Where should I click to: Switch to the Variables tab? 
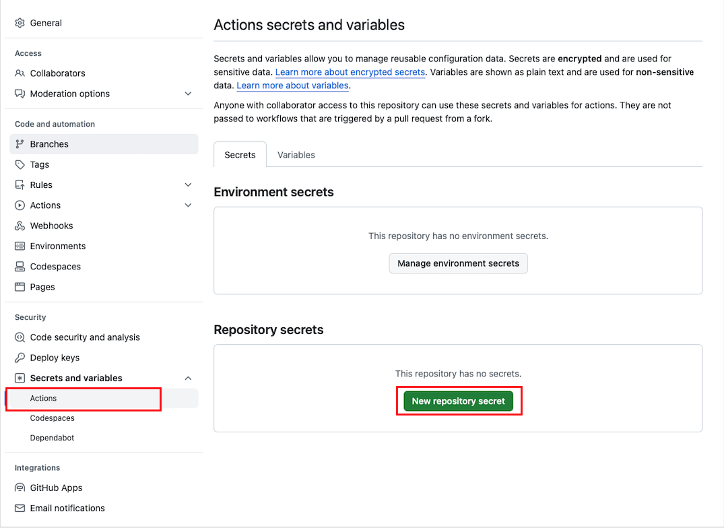pyautogui.click(x=296, y=155)
